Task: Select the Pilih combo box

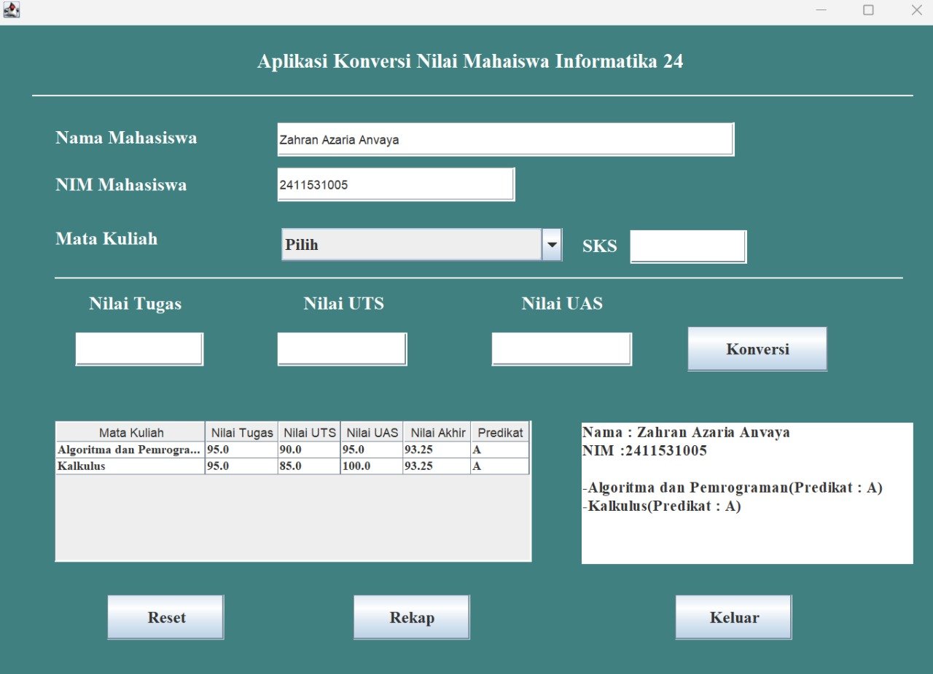Action: click(411, 245)
